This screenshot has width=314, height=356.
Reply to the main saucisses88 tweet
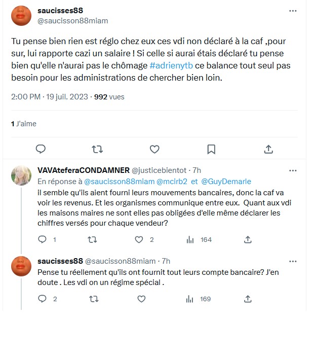pyautogui.click(x=41, y=149)
